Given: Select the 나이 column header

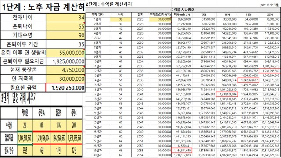Looking at the screenshot, I should click(121, 14).
